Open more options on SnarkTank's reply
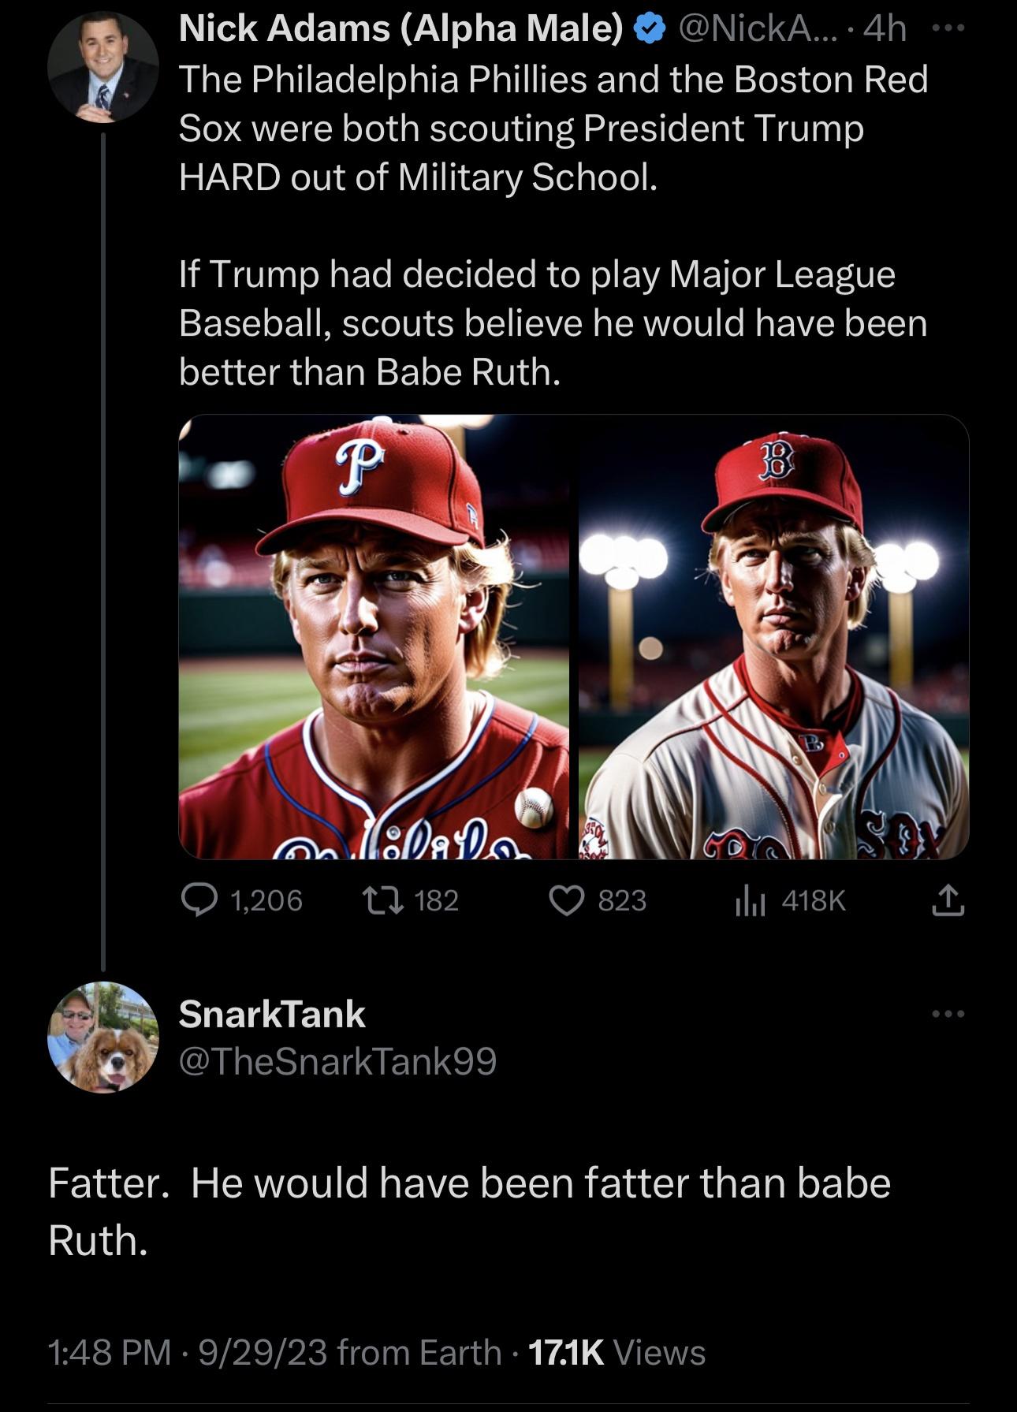 click(x=948, y=1014)
